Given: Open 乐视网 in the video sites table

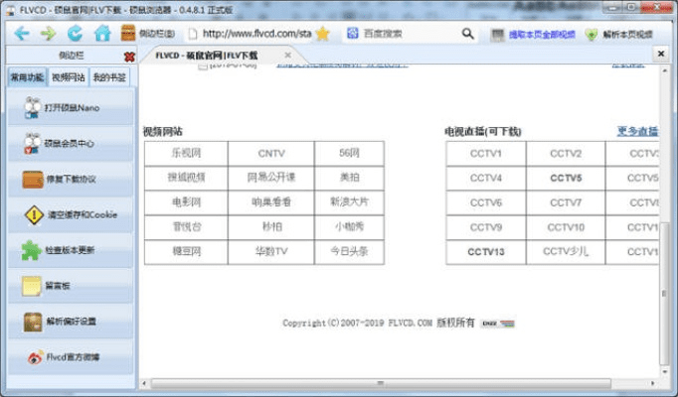Looking at the screenshot, I should (186, 153).
